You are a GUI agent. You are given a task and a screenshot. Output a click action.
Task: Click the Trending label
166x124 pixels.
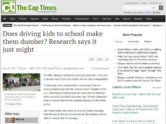pos(7,25)
